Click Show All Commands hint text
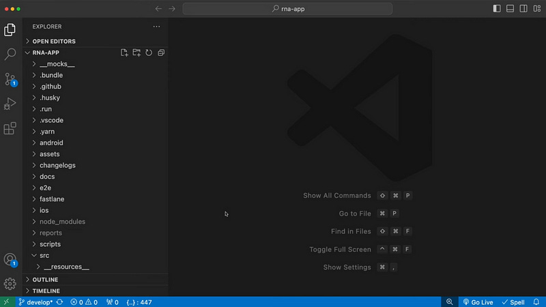The width and height of the screenshot is (546, 307). click(336, 196)
